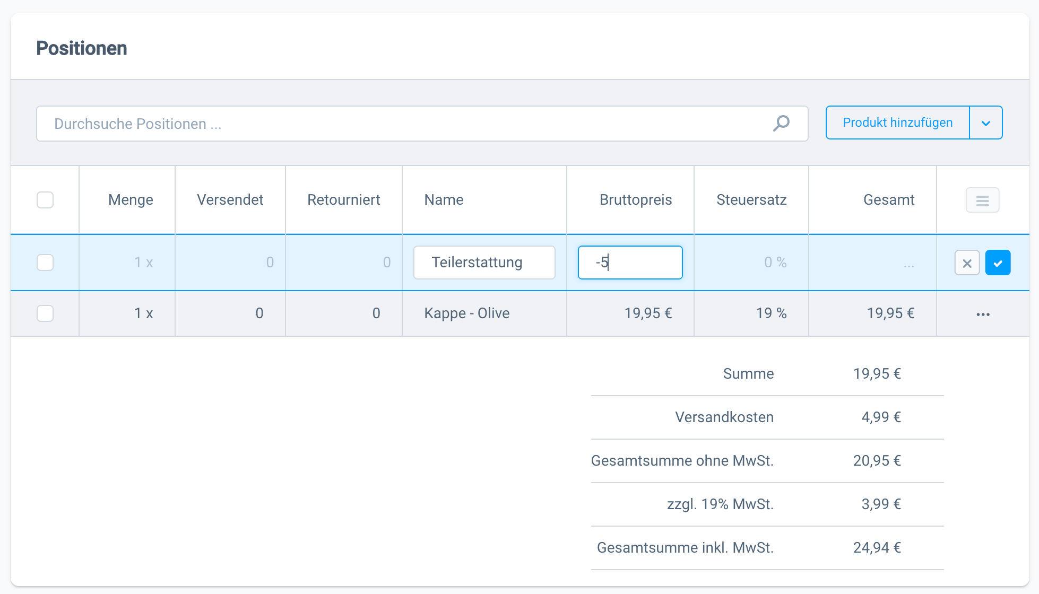Click the Steuersatz column header

point(751,200)
